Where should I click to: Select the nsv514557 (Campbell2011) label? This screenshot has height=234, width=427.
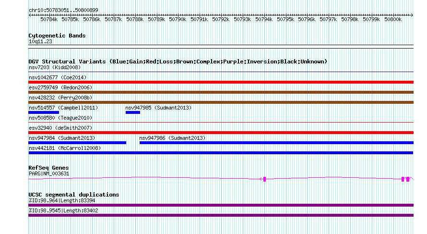[x=63, y=108]
